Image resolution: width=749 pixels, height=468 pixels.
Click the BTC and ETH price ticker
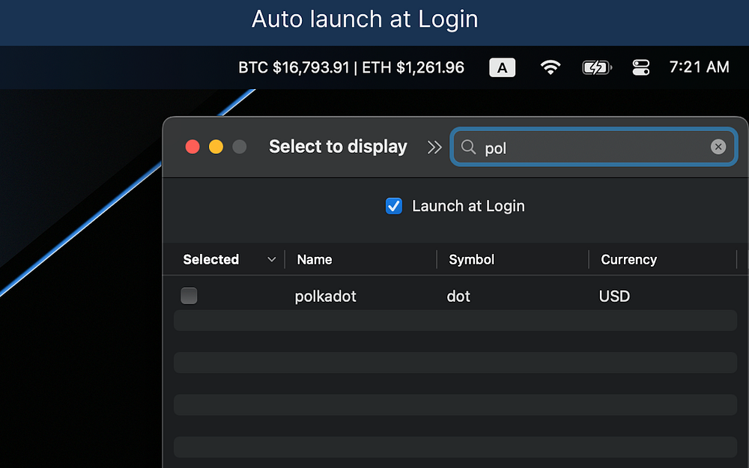tap(351, 67)
